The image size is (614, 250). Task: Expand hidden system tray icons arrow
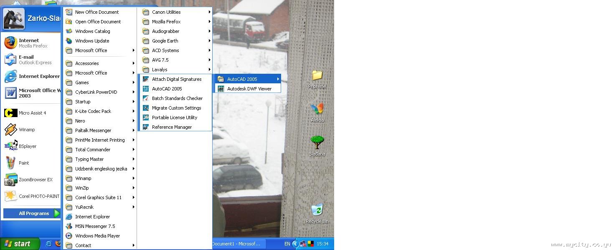tap(295, 244)
